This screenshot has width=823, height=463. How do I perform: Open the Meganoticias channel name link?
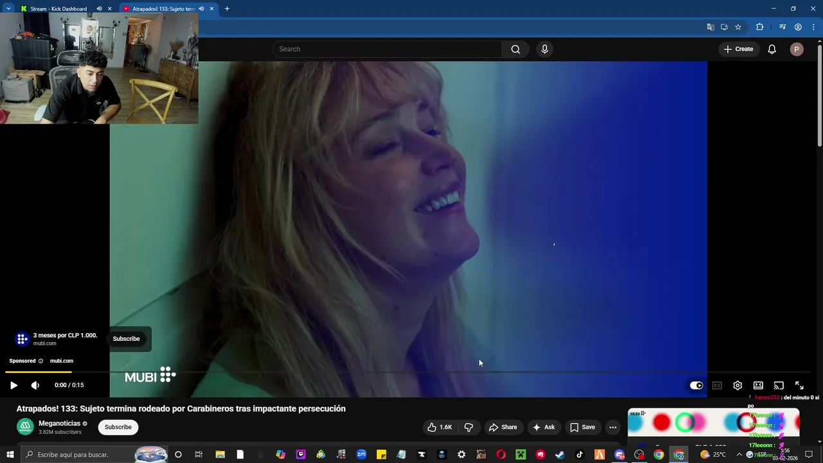pos(59,423)
